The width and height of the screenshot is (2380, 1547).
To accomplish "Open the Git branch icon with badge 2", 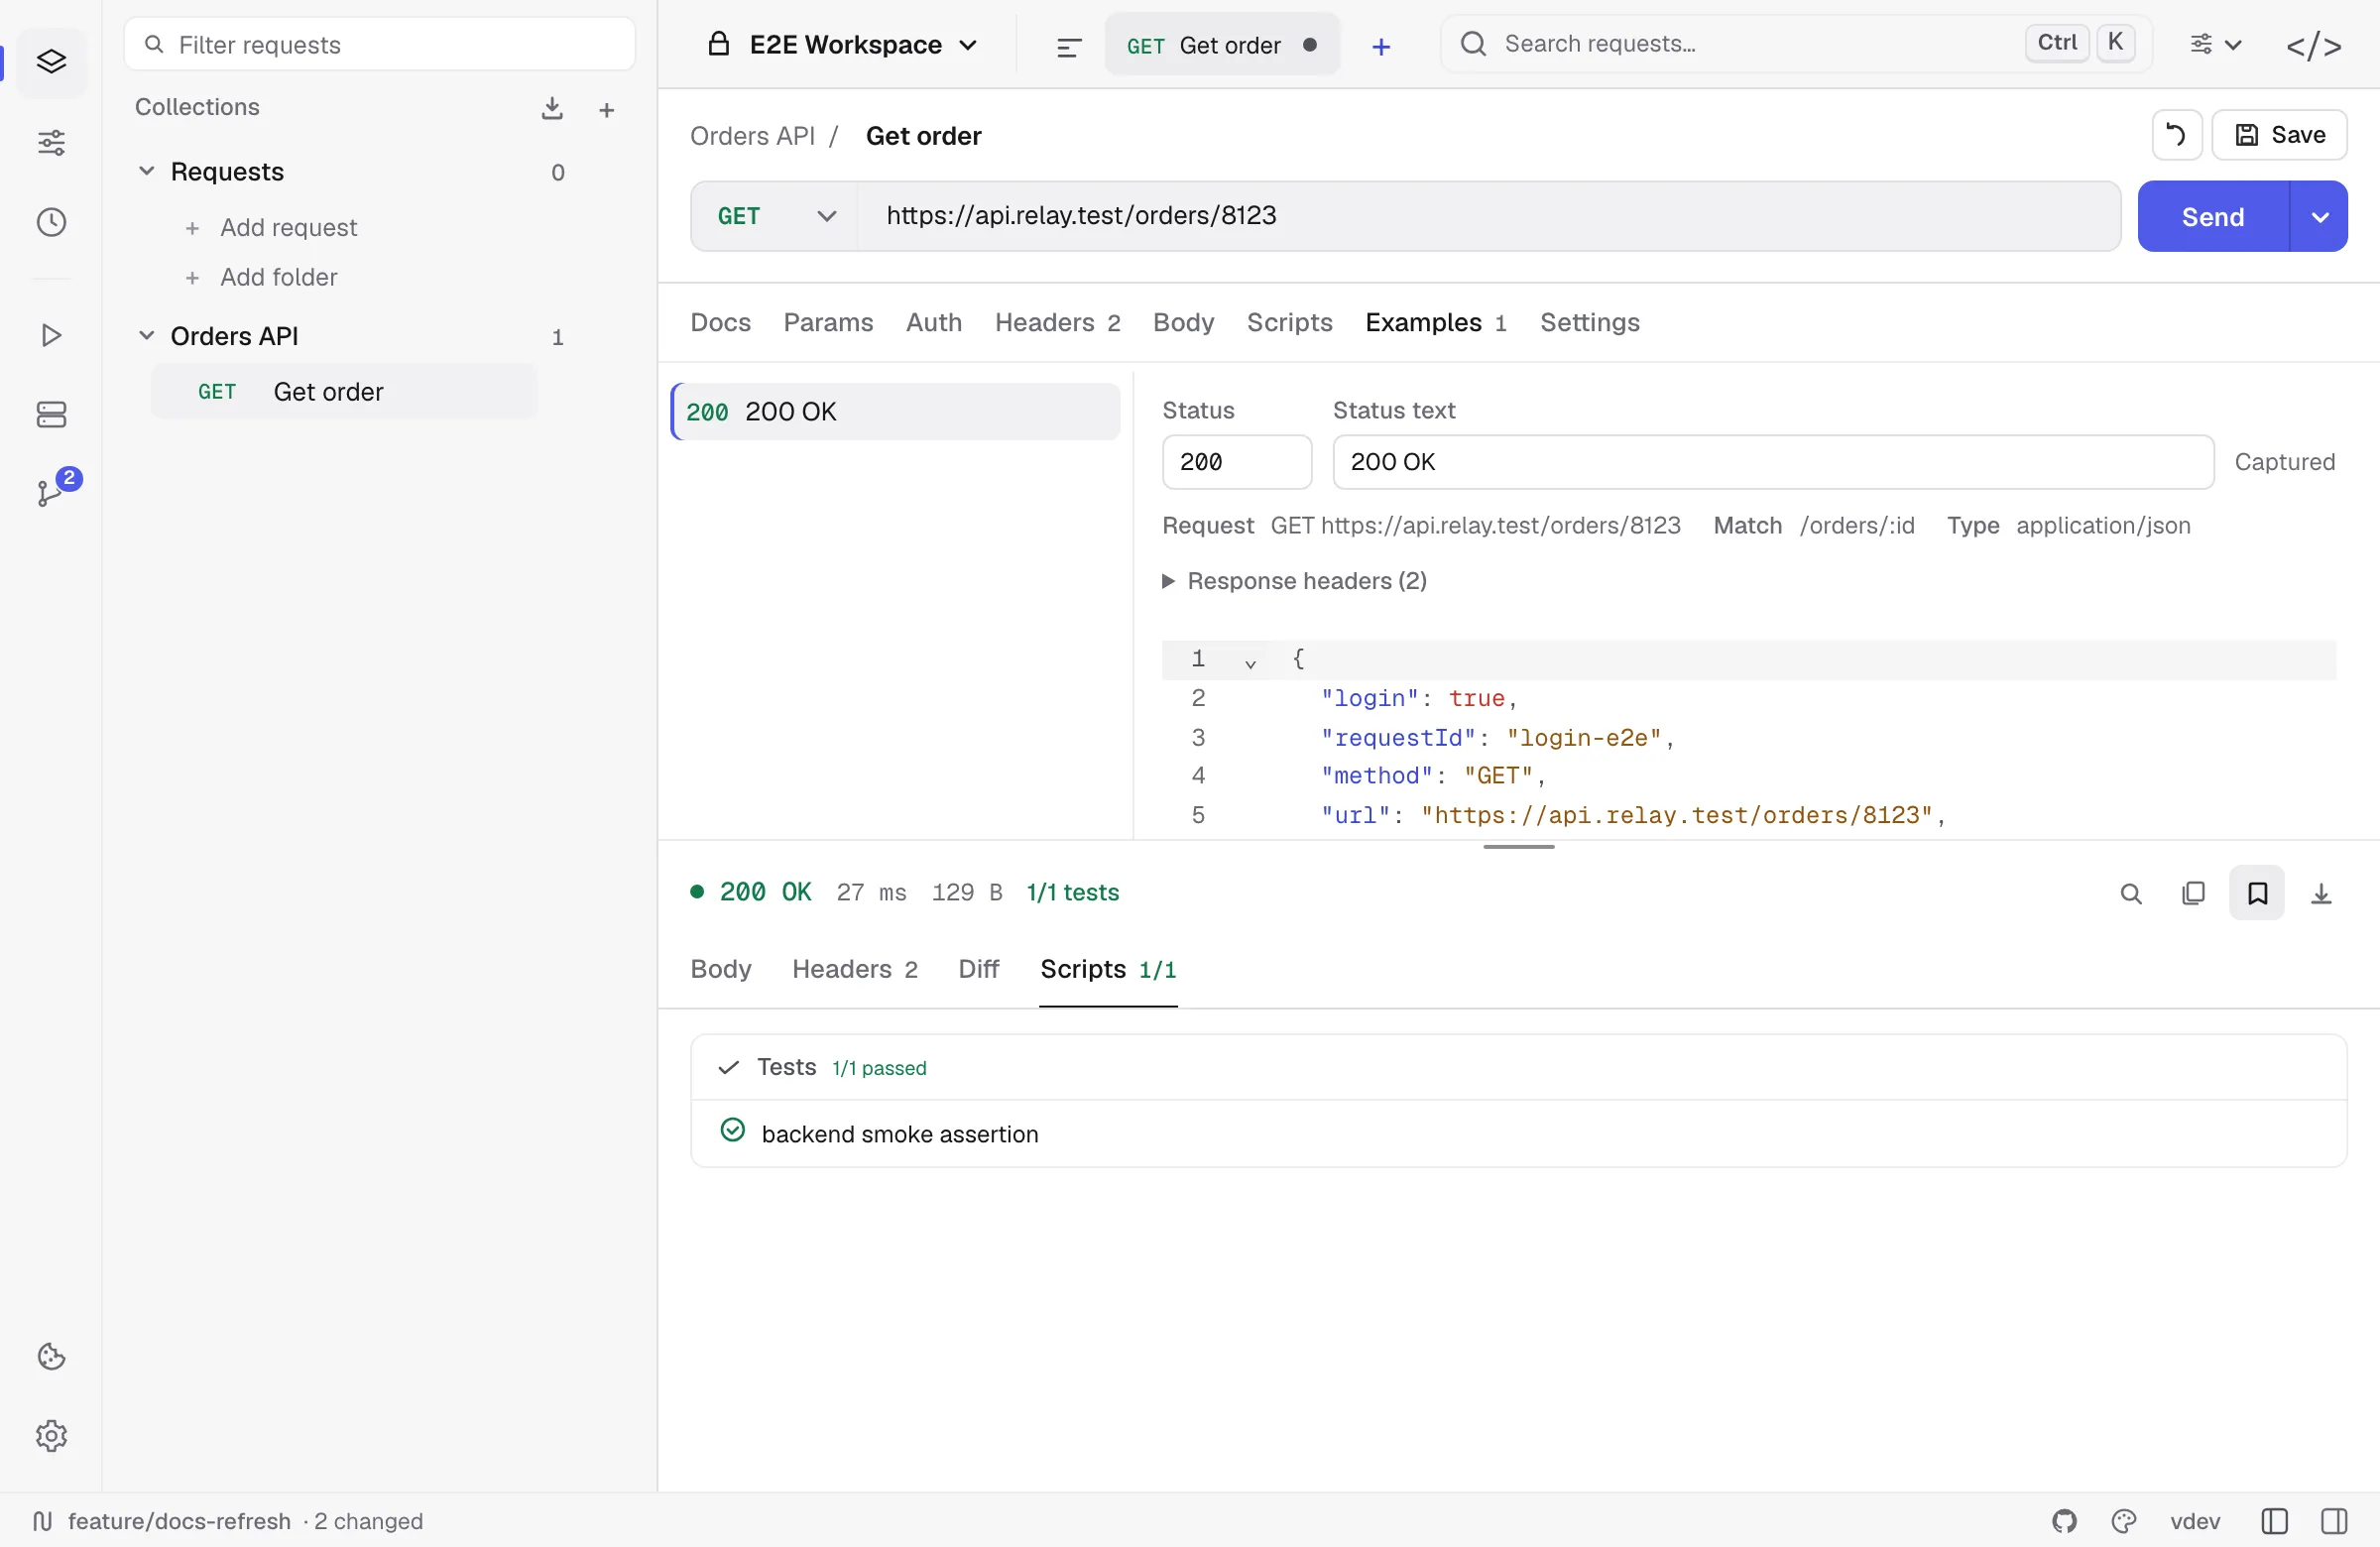I will pos(53,490).
